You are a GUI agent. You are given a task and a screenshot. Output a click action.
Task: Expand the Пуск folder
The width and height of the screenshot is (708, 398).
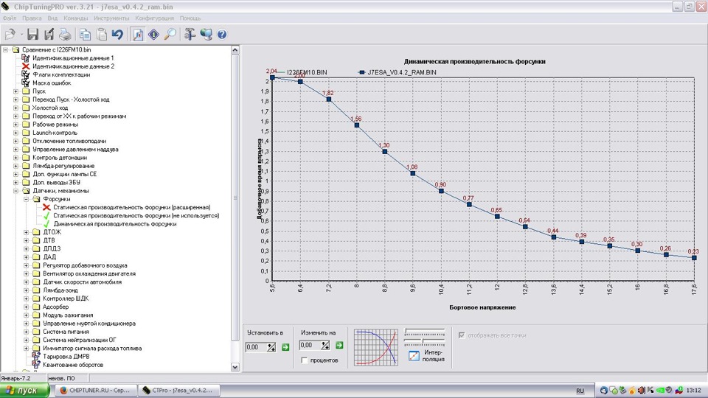[x=15, y=91]
